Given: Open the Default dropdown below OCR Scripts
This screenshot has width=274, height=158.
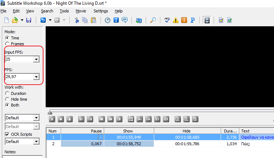Looking at the screenshot, I should point(36,142).
